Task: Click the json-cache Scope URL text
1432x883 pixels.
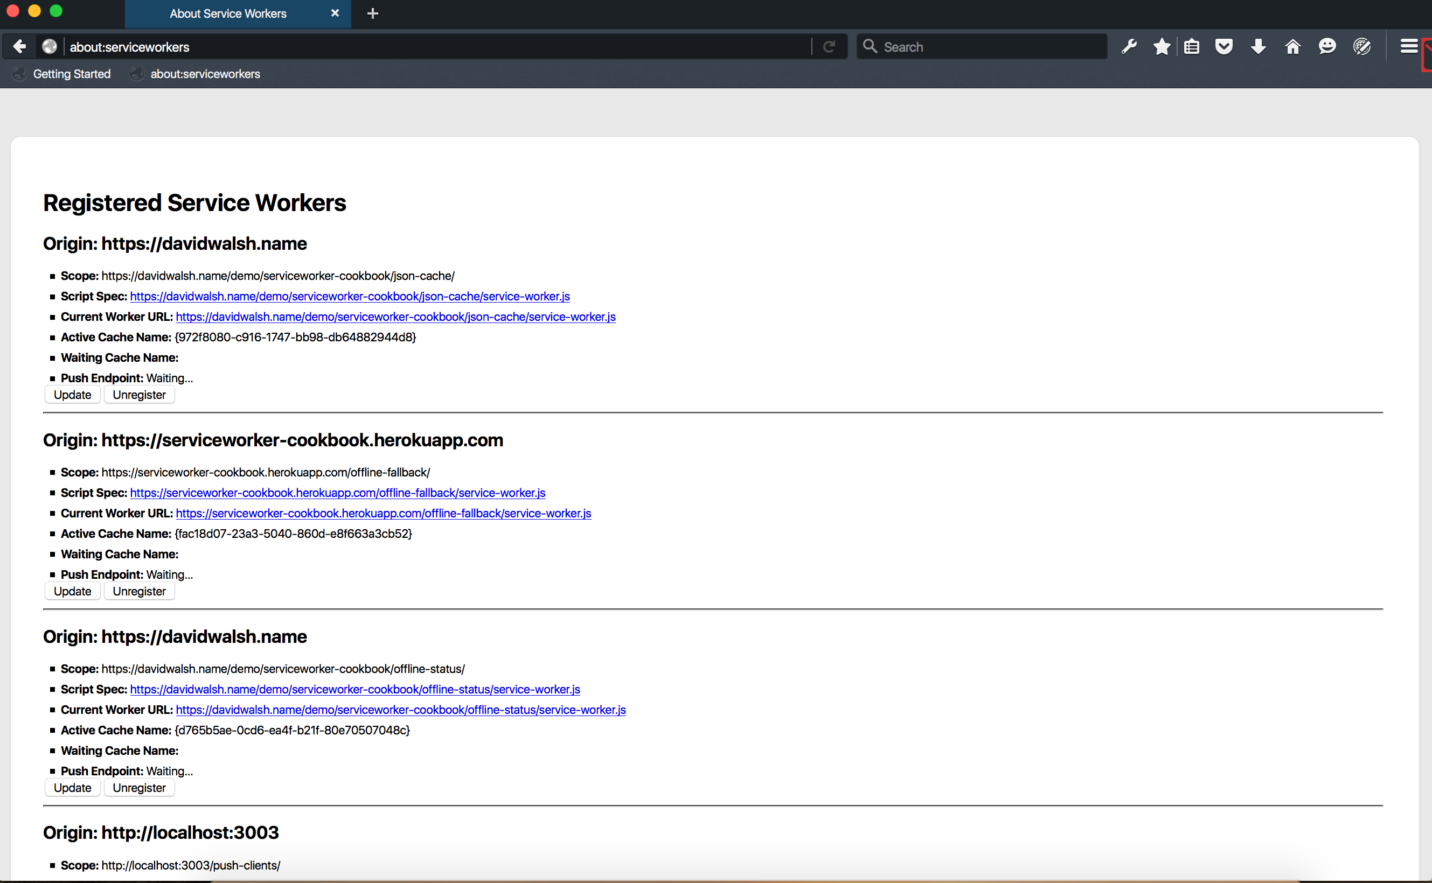Action: point(278,276)
